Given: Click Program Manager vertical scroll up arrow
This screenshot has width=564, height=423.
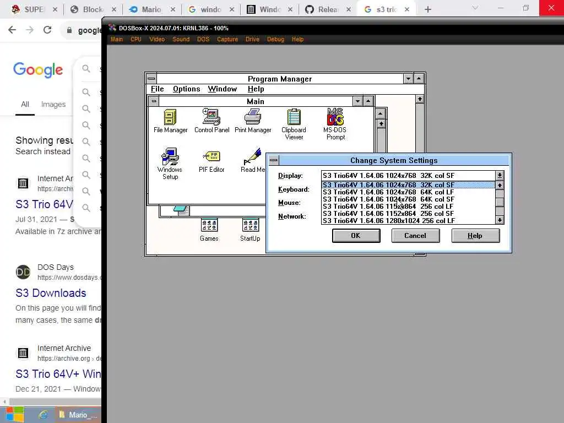Looking at the screenshot, I should (420, 99).
